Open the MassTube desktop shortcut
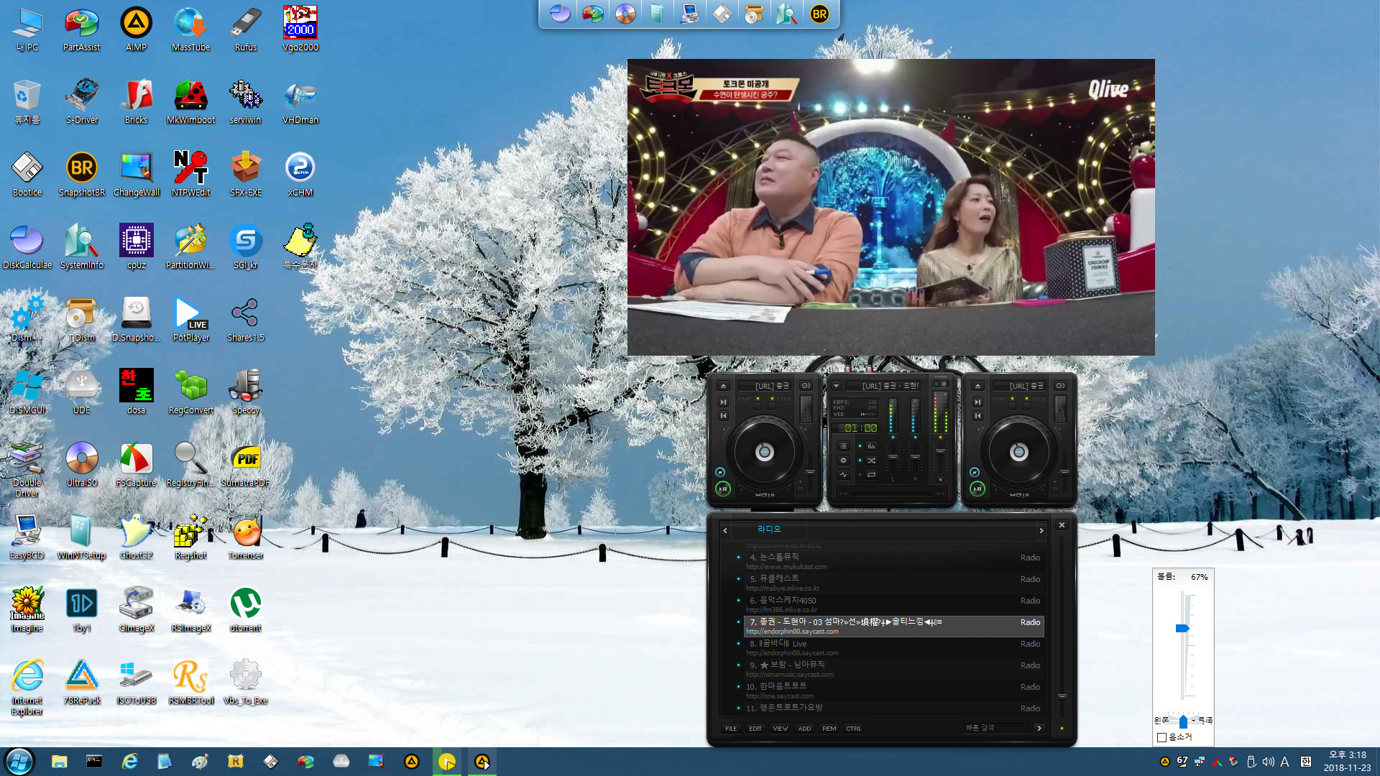This screenshot has height=776, width=1380. (x=190, y=29)
